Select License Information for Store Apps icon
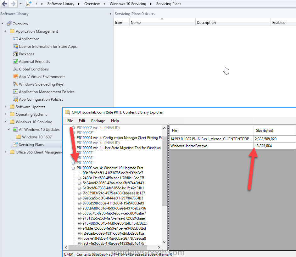The height and width of the screenshot is (257, 296). pyautogui.click(x=15, y=46)
